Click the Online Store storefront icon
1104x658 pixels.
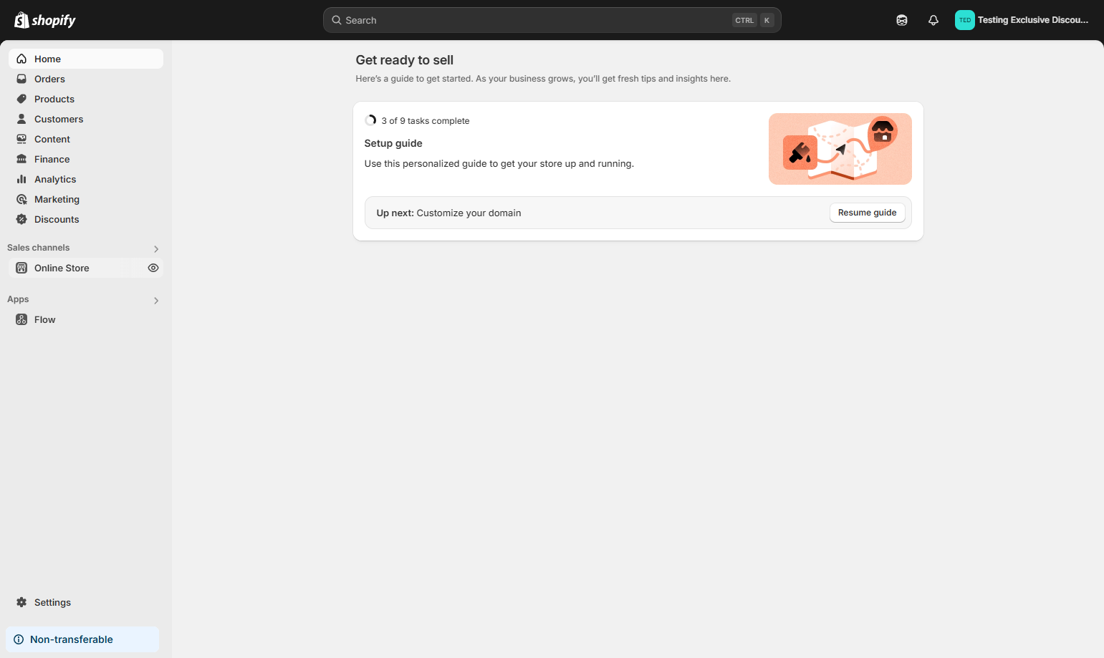coord(21,268)
